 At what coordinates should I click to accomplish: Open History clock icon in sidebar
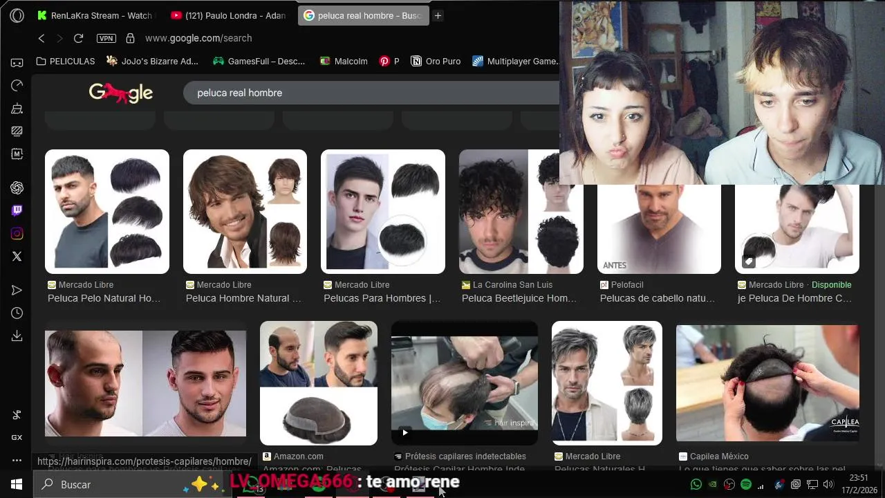pyautogui.click(x=17, y=313)
